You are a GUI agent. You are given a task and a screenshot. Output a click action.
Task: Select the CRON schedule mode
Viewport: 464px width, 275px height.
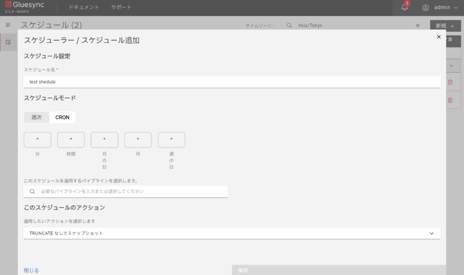click(x=63, y=117)
